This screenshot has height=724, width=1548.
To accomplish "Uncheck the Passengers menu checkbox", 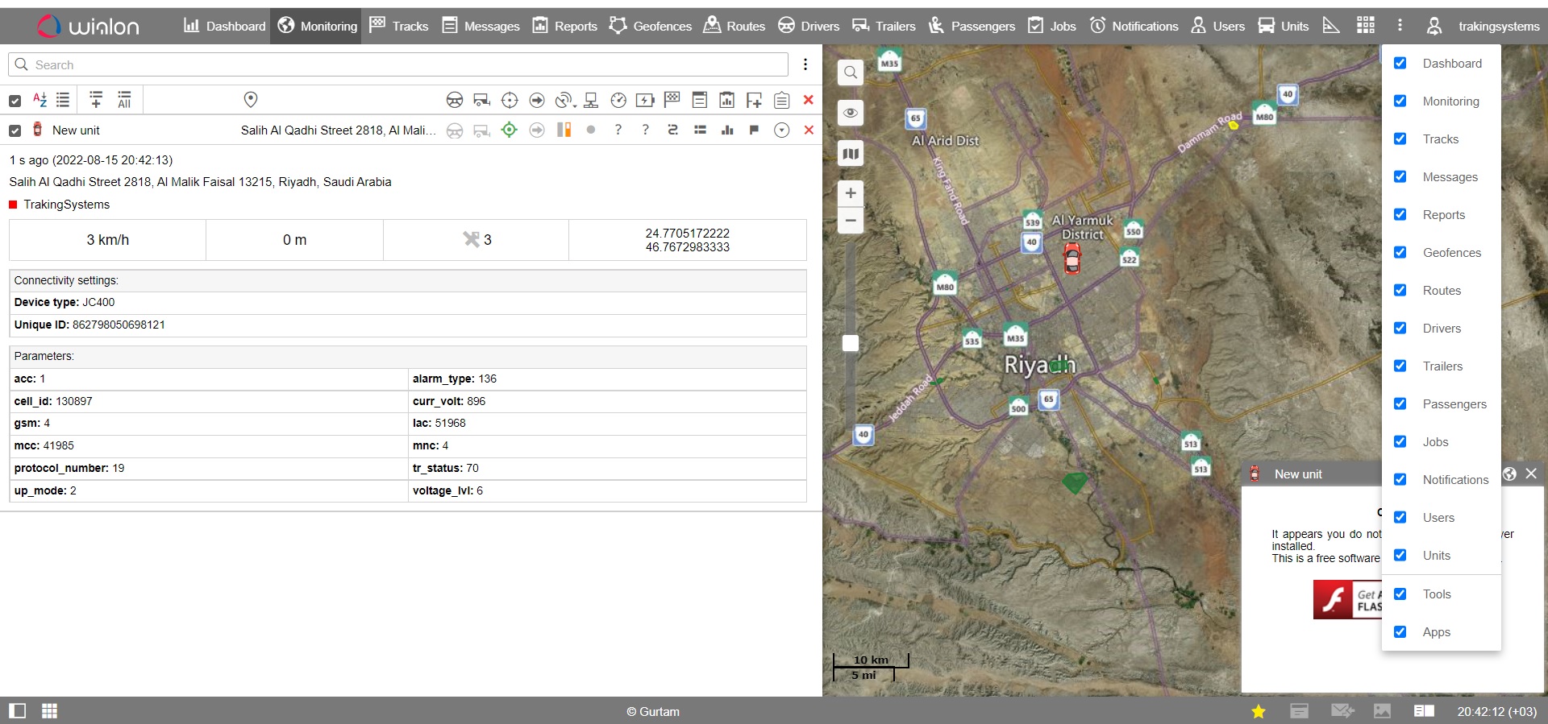I will point(1400,403).
